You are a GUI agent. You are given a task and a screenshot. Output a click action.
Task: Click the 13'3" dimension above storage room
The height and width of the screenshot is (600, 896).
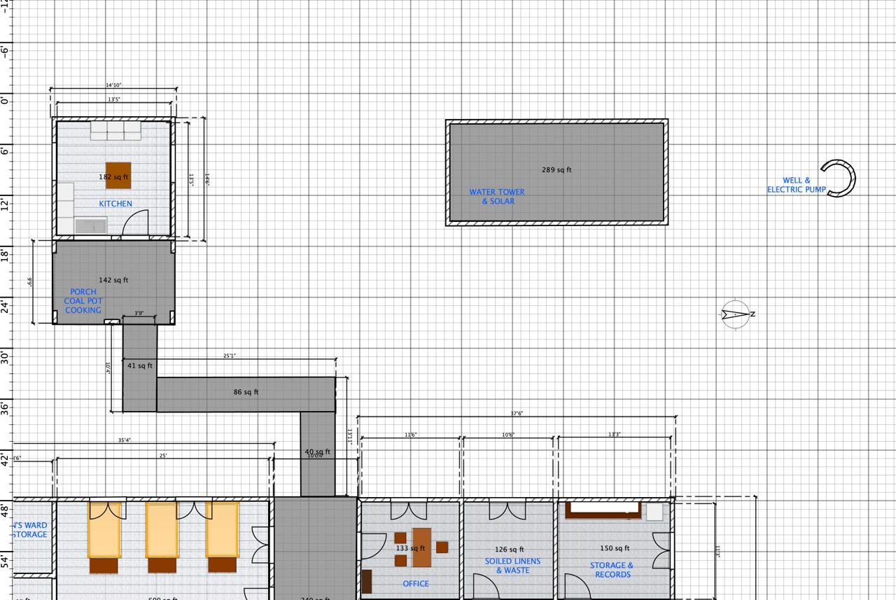pos(615,435)
